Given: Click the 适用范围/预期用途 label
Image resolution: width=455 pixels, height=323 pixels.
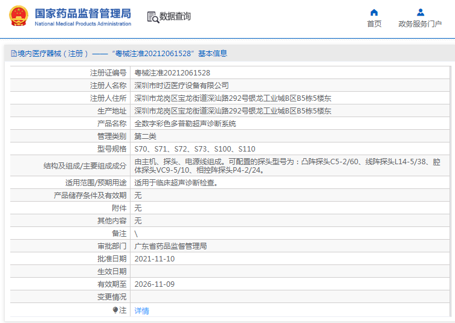Looking at the screenshot, I should 96,183.
